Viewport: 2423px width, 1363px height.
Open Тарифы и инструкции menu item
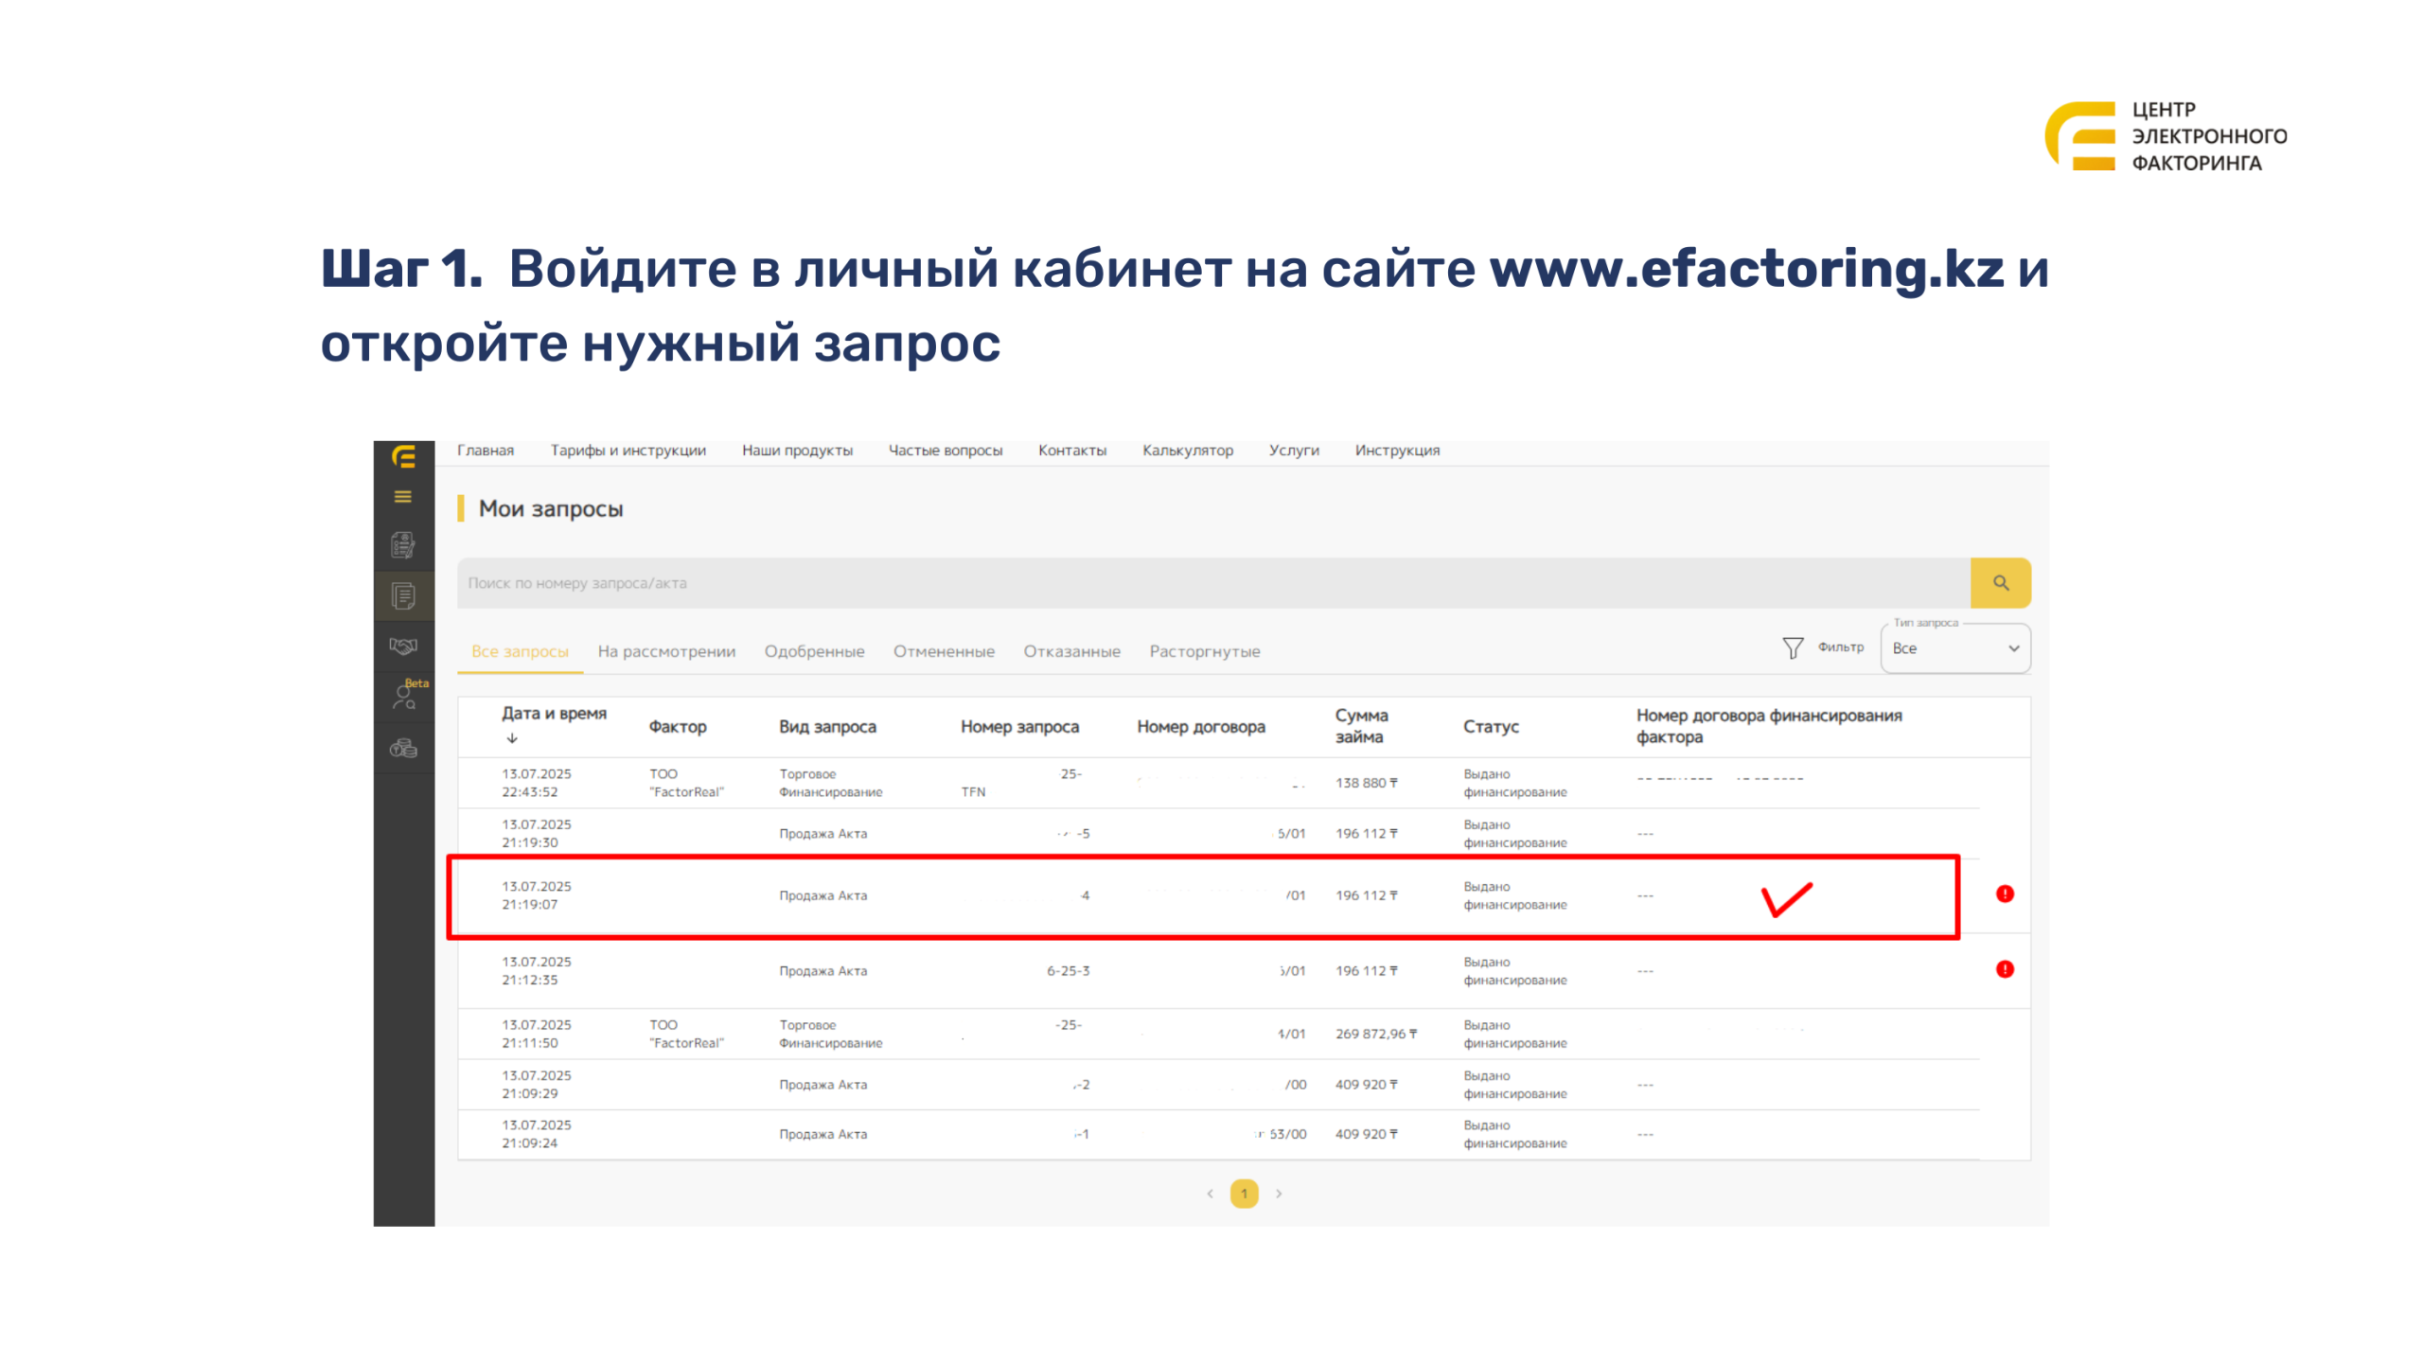coord(628,451)
